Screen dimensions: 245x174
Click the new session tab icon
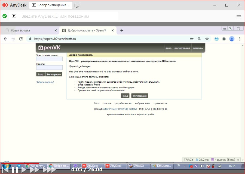[77, 5]
